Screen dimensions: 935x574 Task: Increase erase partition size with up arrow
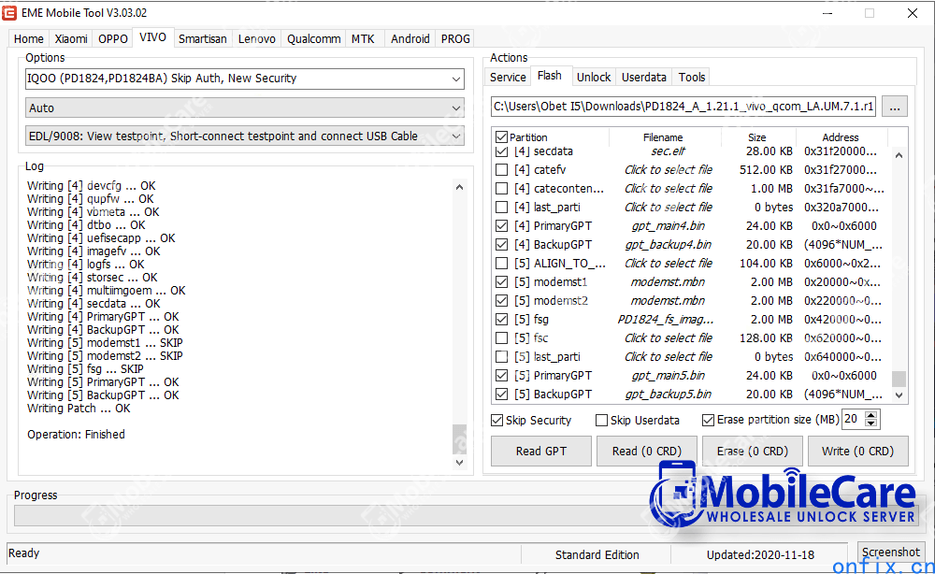(871, 415)
